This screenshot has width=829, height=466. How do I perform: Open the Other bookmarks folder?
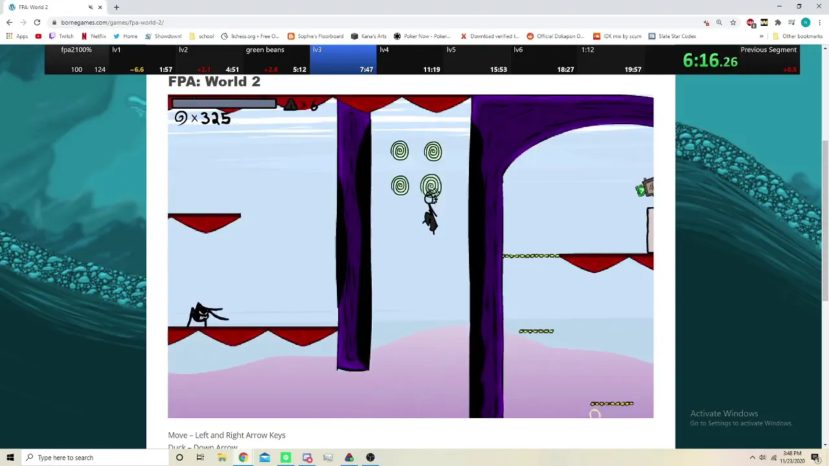coord(797,36)
